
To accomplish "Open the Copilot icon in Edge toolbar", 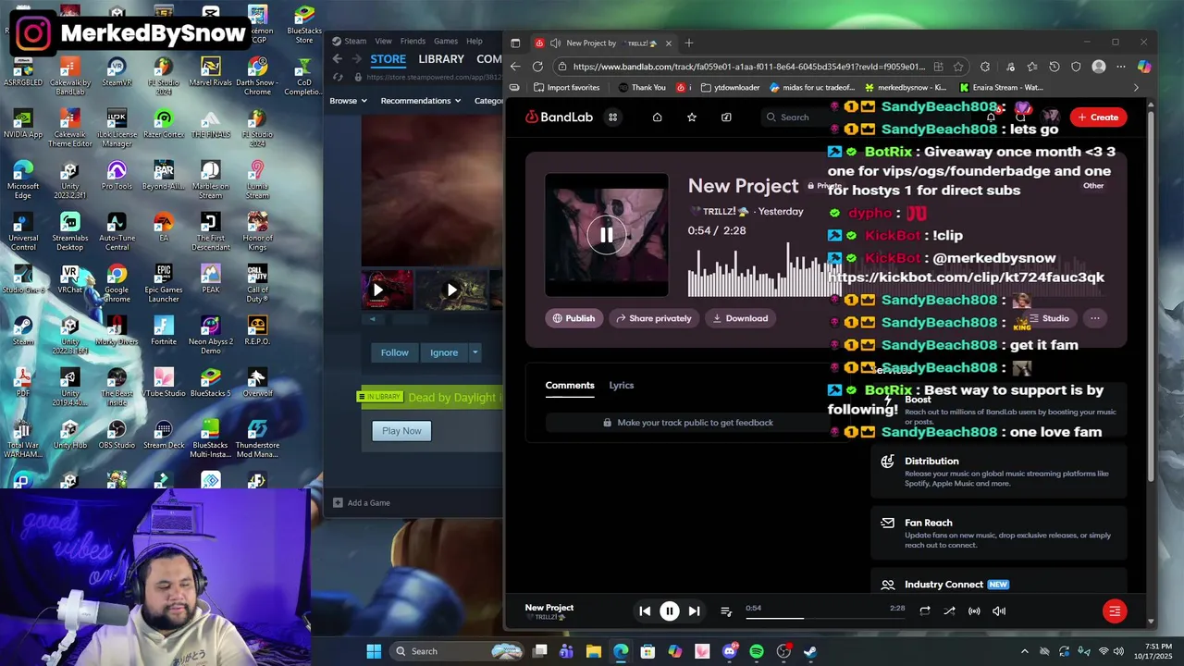I will click(x=1144, y=67).
